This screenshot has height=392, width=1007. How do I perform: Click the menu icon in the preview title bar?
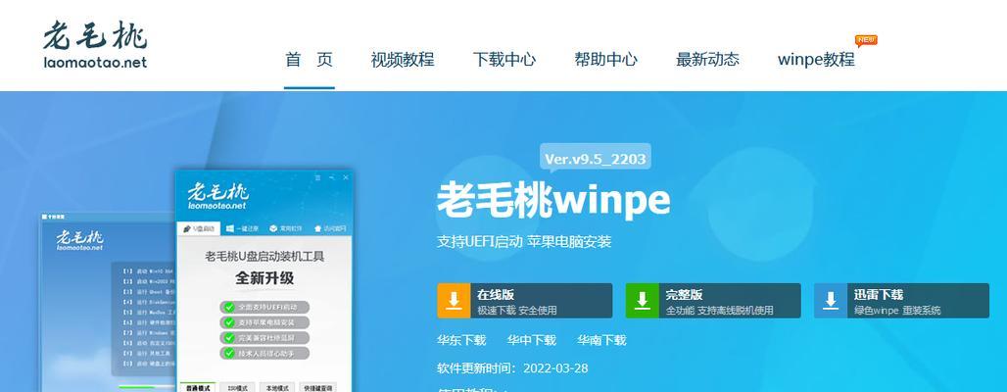(317, 177)
